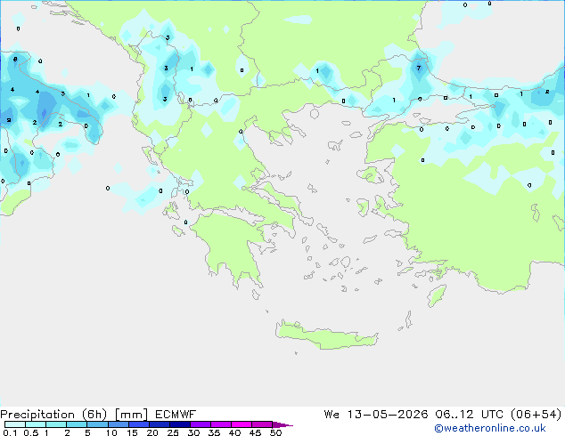
Task: Click the legend value "15"
Action: coord(132,432)
